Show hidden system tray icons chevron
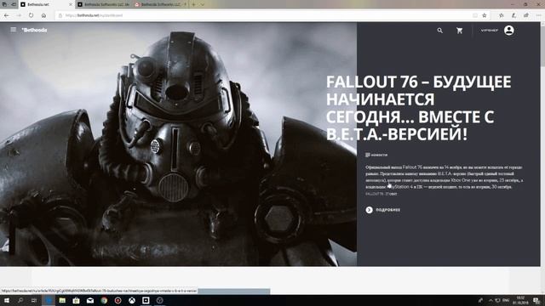Viewport: 545px width, 306px height. pyautogui.click(x=490, y=300)
